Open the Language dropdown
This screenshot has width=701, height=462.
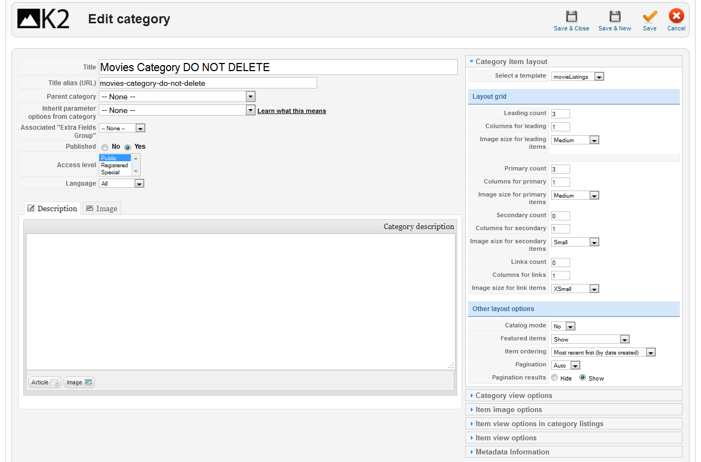122,183
